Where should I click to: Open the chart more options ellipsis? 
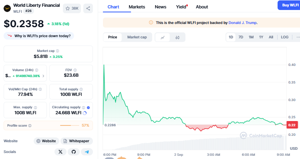coord(298,37)
